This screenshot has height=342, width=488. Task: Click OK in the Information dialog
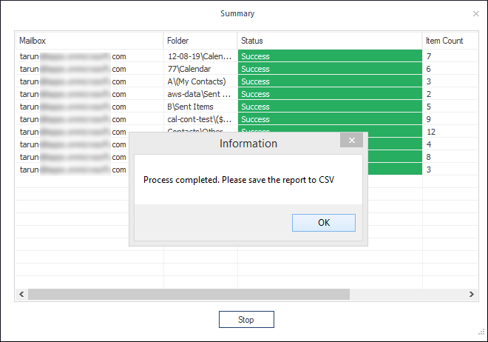click(324, 223)
